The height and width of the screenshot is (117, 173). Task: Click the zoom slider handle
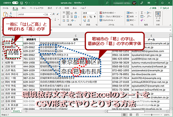[x=152, y=115]
